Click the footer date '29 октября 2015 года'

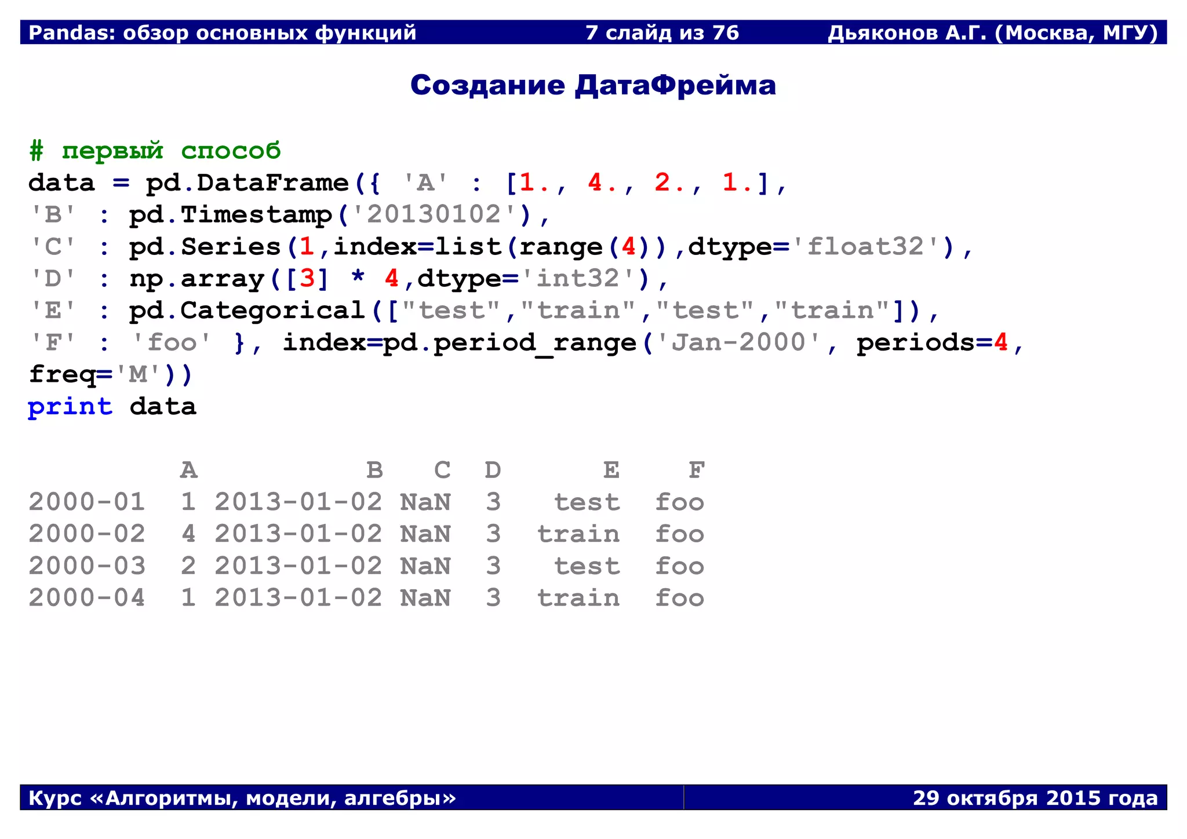point(1035,798)
